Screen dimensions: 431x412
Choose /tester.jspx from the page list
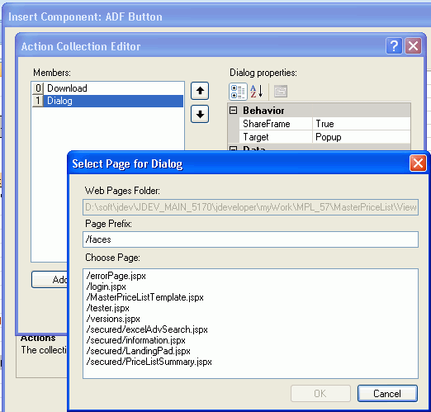click(x=108, y=308)
